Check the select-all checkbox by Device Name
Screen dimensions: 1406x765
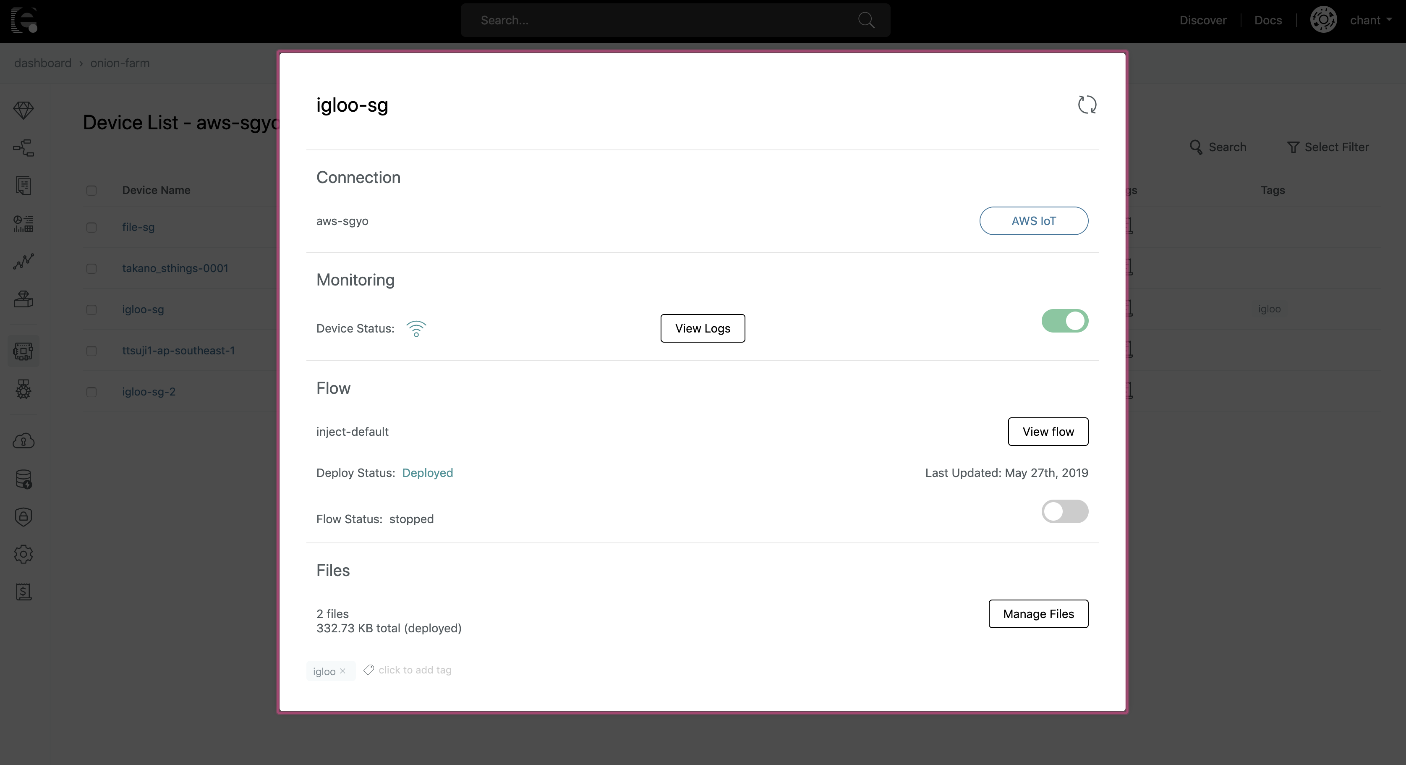91,191
